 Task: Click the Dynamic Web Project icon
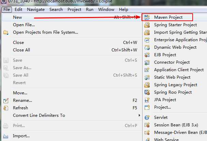click(x=147, y=47)
